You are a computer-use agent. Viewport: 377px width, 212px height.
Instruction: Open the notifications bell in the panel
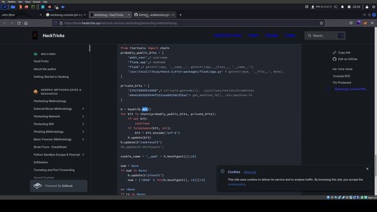click(342, 7)
